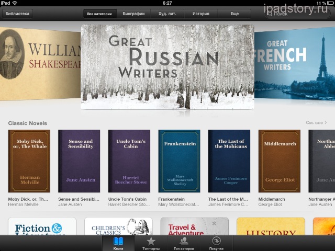Tap the 6:27 clock in status bar
The image size is (335, 251).
[167, 3]
